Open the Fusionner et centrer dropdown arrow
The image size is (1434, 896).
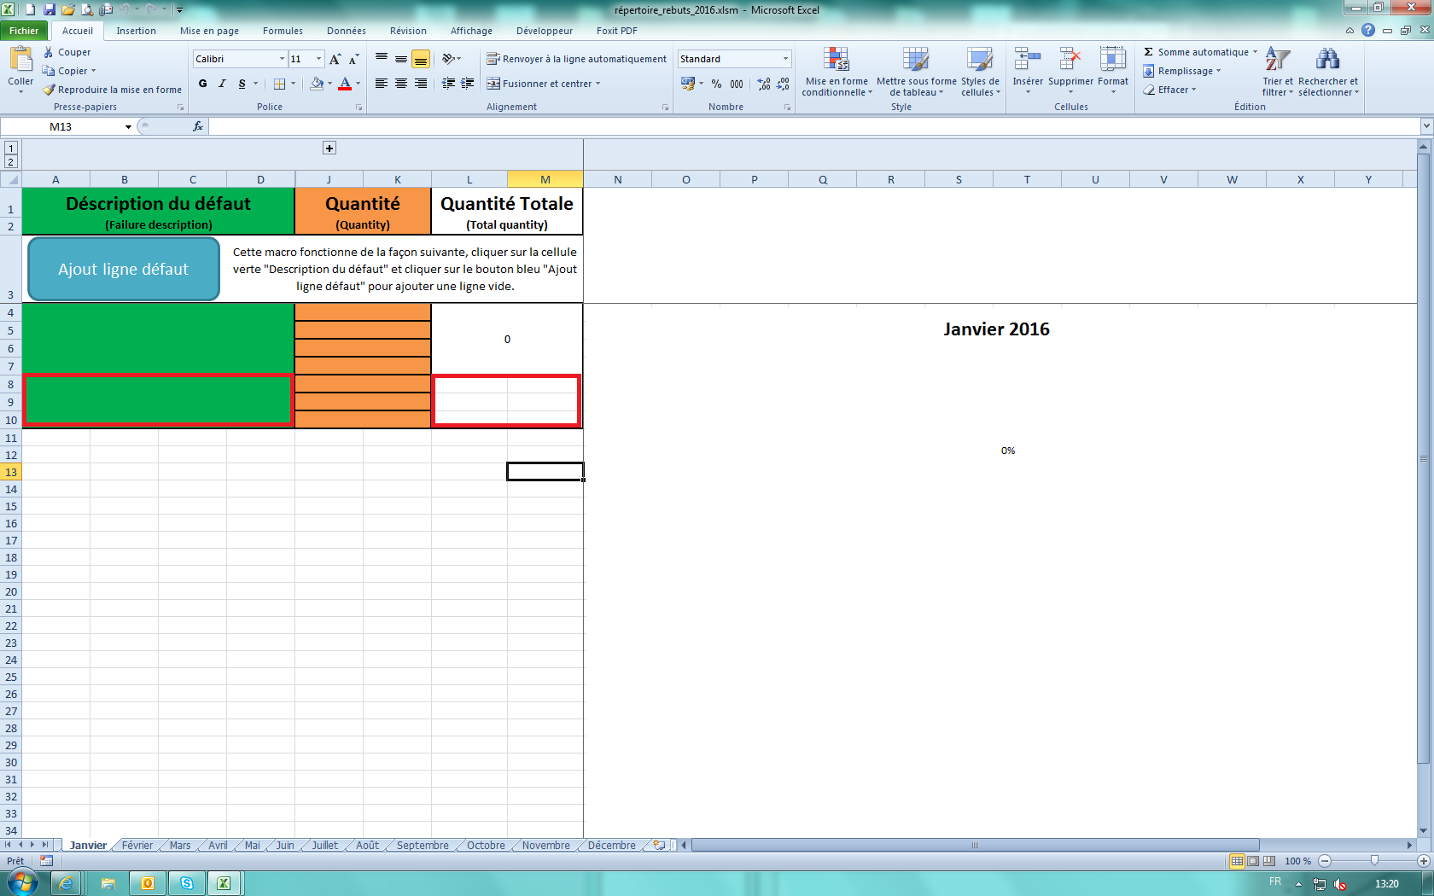pyautogui.click(x=598, y=84)
